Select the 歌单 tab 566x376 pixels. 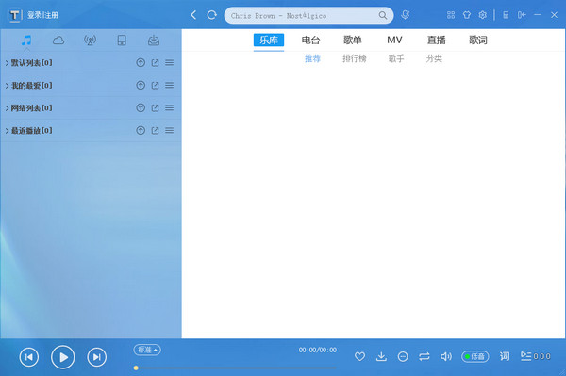click(353, 40)
